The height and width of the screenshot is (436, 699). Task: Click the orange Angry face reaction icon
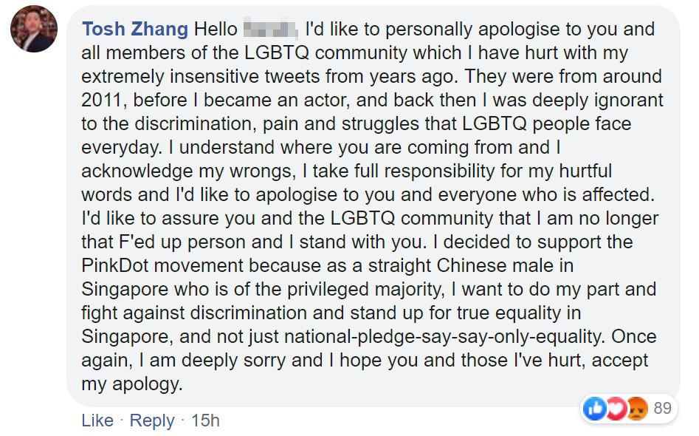(636, 407)
